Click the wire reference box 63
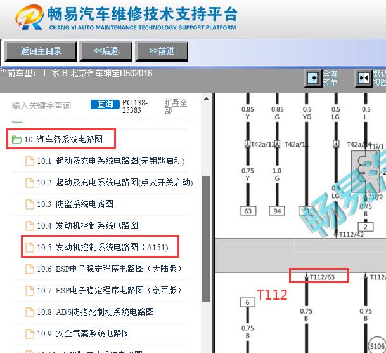386x353 pixels. pos(248,211)
